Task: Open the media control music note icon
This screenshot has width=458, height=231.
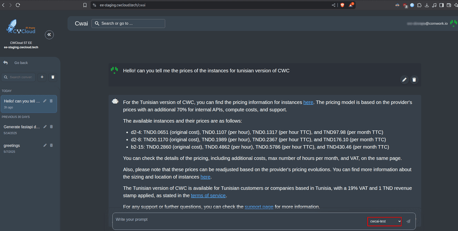Action: coord(434,5)
